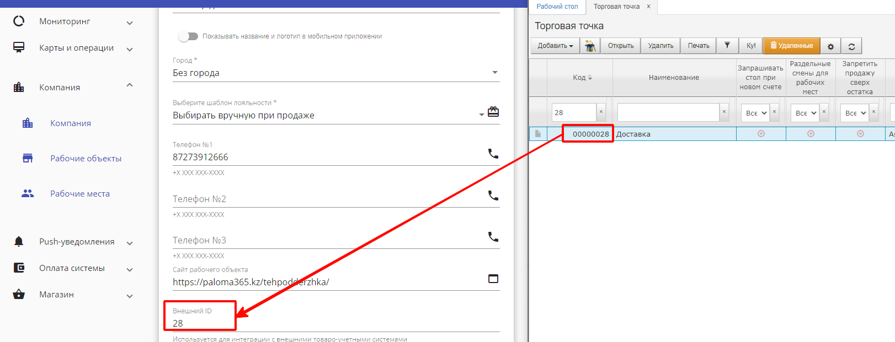
Task: Click the Удаленные button
Action: [791, 46]
